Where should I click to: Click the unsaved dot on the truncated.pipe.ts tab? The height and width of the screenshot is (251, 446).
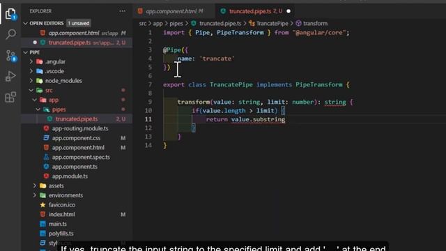[289, 11]
